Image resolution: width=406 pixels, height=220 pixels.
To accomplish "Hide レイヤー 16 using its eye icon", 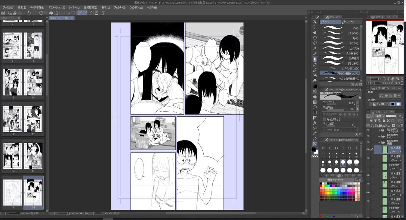I will [368, 159].
